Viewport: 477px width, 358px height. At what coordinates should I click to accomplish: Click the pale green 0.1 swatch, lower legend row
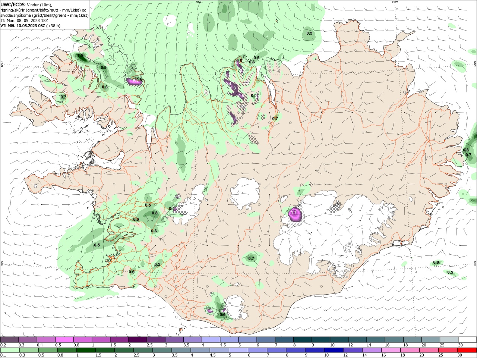click(x=10, y=350)
